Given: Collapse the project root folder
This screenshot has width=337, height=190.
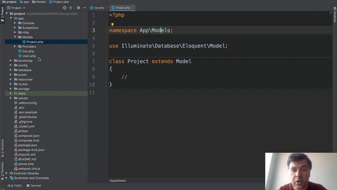Looking at the screenshot, I should [7, 14].
